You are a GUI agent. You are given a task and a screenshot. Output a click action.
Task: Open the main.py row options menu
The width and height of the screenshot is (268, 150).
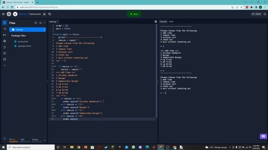(x=44, y=30)
